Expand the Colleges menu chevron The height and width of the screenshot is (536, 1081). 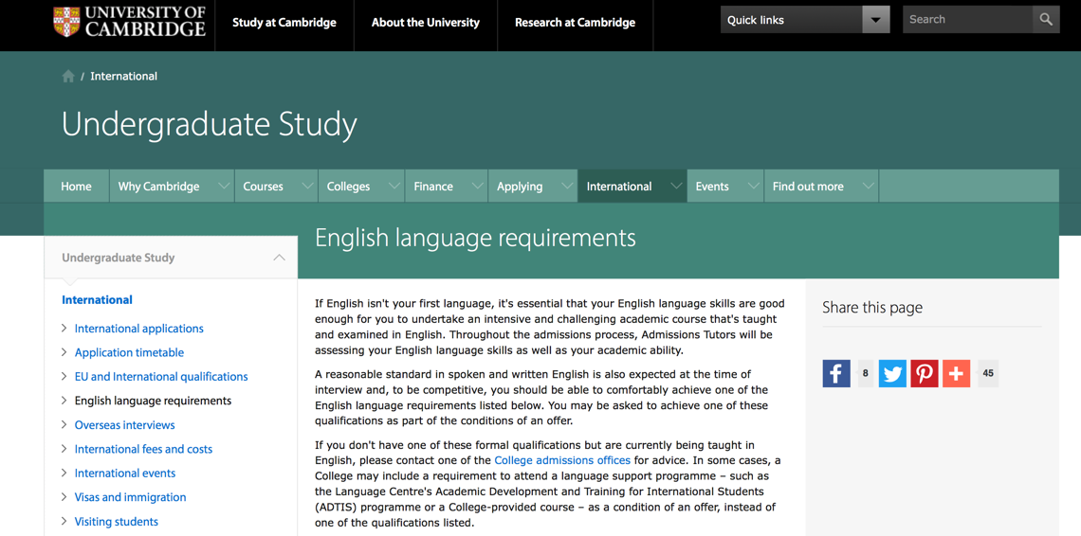394,186
